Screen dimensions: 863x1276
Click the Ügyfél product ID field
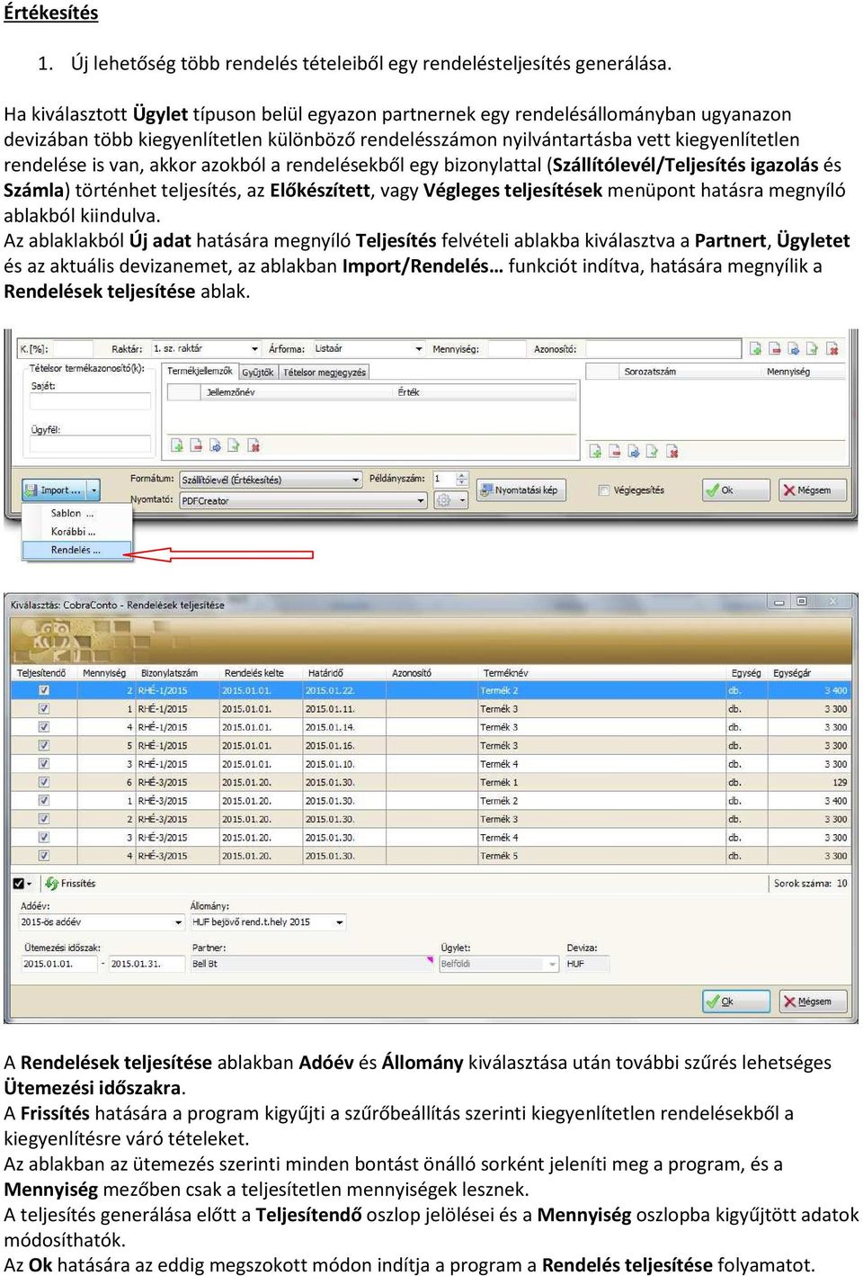click(x=91, y=444)
